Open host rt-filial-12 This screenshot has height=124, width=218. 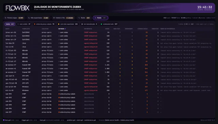click(11, 54)
